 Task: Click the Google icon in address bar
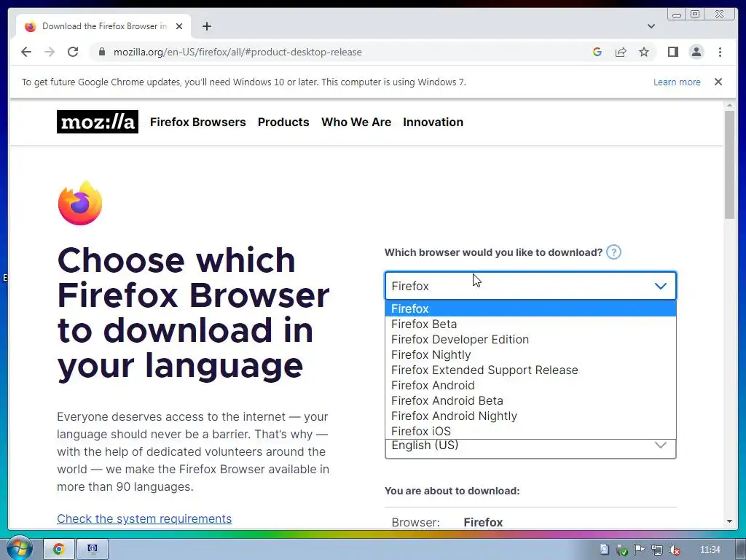597,52
